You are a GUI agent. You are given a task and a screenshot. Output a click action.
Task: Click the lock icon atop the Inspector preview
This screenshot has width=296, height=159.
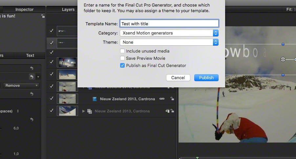(43, 16)
